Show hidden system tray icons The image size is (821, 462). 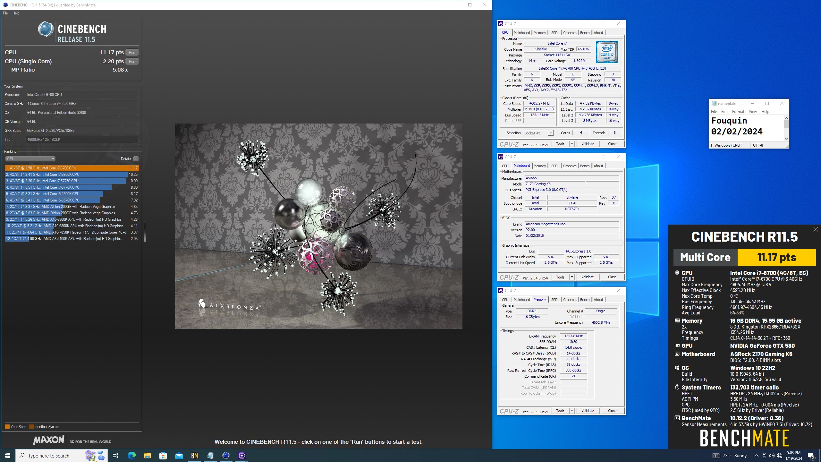756,456
